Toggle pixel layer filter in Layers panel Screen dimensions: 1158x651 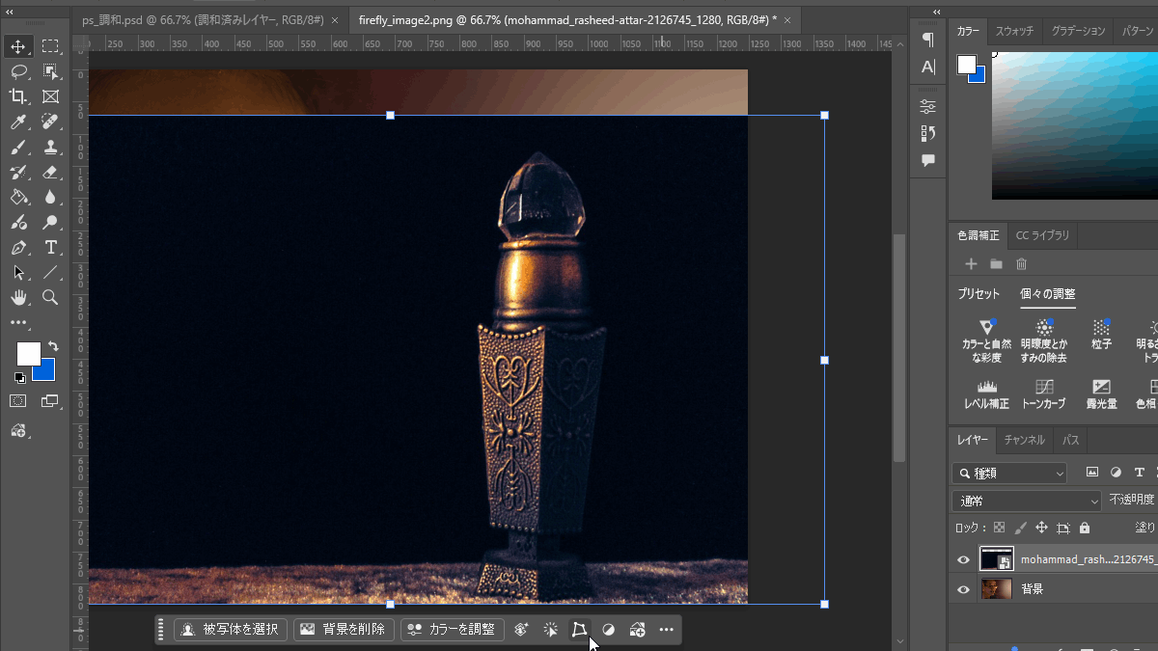[x=1092, y=473]
